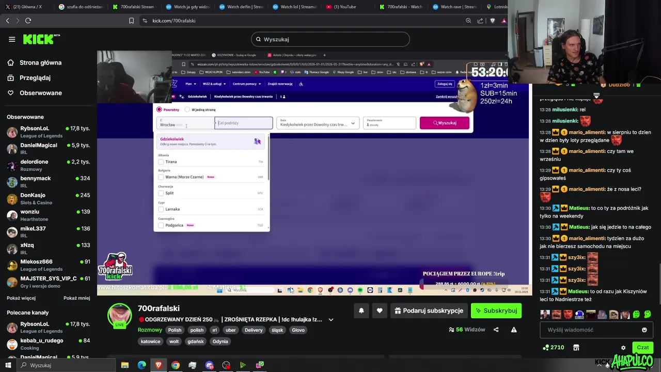Open the chat shop store icon
Image resolution: width=661 pixels, height=372 pixels.
(x=576, y=348)
